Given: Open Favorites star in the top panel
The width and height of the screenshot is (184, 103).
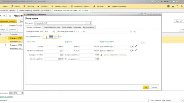Looking at the screenshot, I should click(x=173, y=6).
